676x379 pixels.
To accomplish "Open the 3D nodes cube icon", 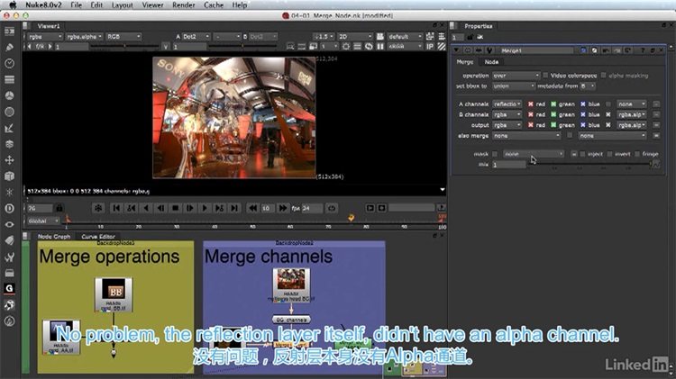I will [x=9, y=176].
